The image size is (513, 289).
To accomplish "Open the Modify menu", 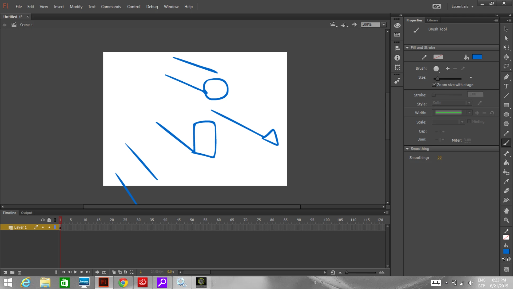I will point(76,7).
